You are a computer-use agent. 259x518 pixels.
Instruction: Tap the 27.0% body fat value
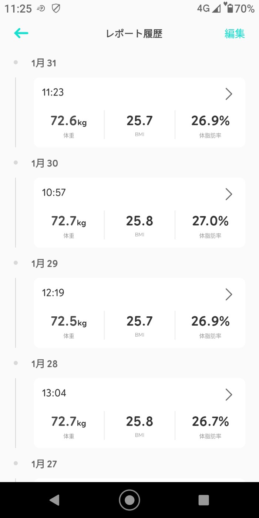click(x=210, y=221)
